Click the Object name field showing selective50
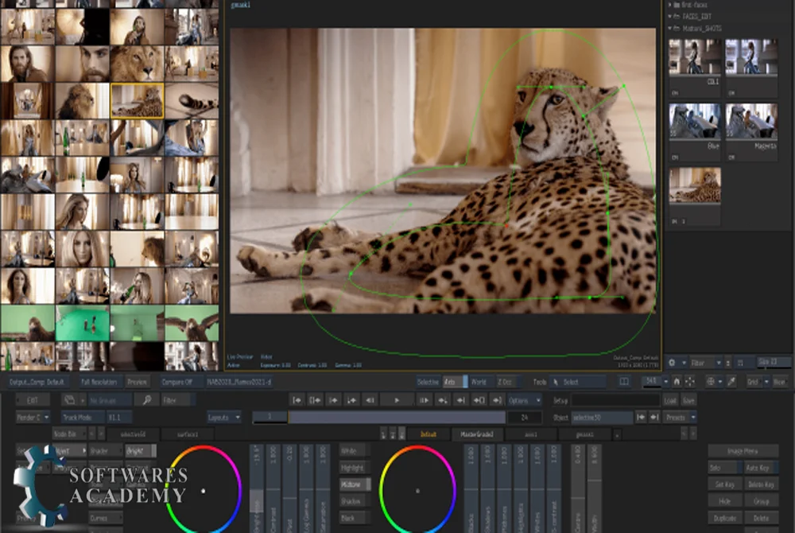795x533 pixels. (601, 418)
